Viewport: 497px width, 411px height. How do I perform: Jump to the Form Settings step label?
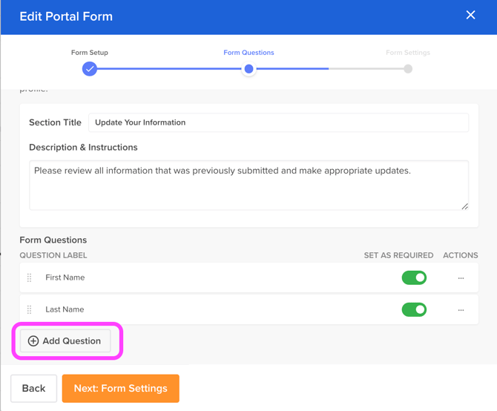pos(408,53)
